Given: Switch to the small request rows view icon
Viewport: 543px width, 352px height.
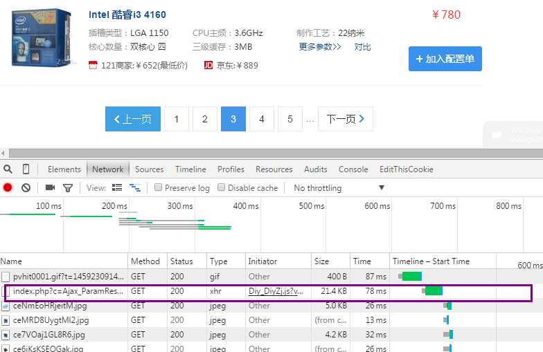Looking at the screenshot, I should 134,188.
